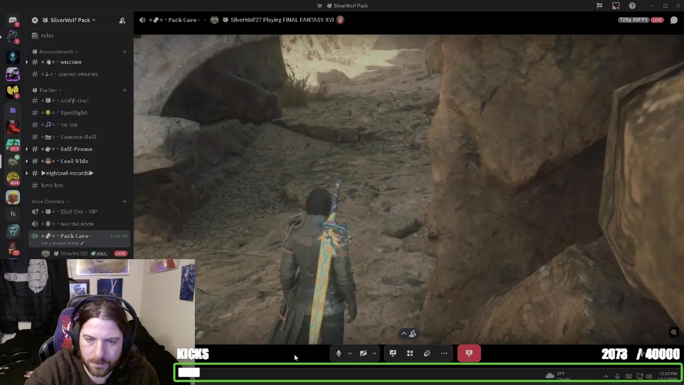The width and height of the screenshot is (684, 385).
Task: Open the Camera-Roll channel
Action: (x=79, y=137)
